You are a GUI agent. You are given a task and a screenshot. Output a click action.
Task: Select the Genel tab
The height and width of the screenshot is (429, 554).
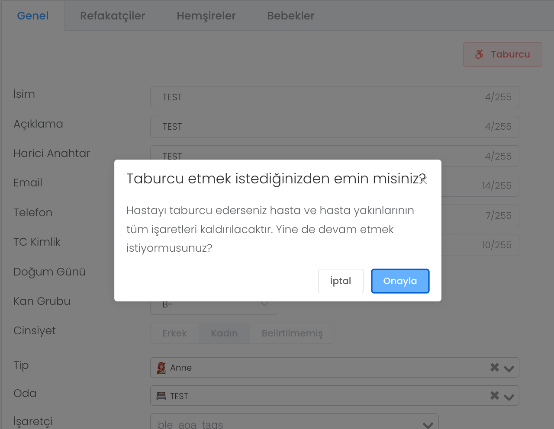click(x=33, y=16)
